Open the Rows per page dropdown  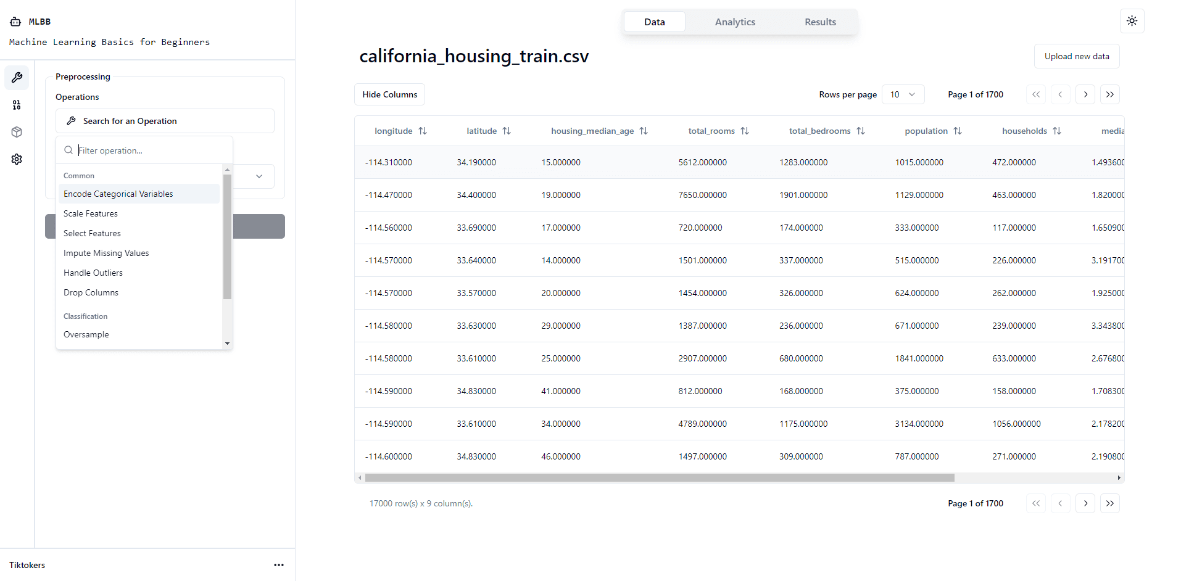pyautogui.click(x=903, y=94)
